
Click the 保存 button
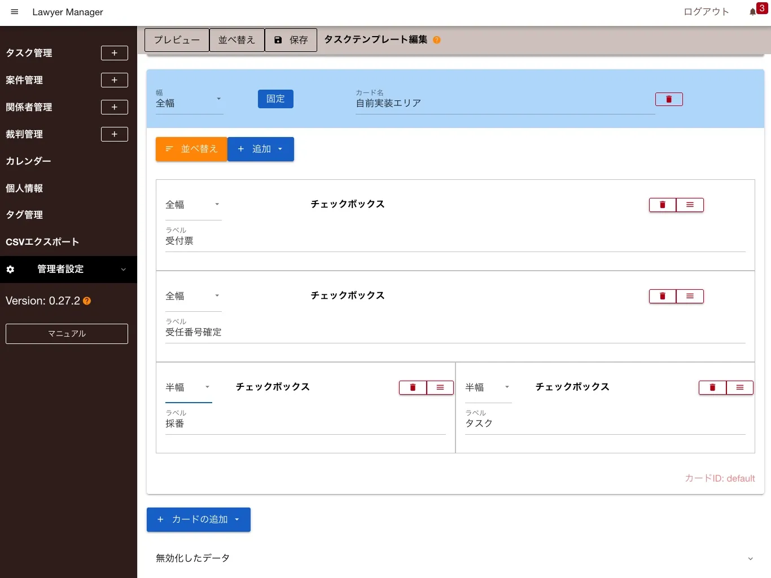click(291, 40)
